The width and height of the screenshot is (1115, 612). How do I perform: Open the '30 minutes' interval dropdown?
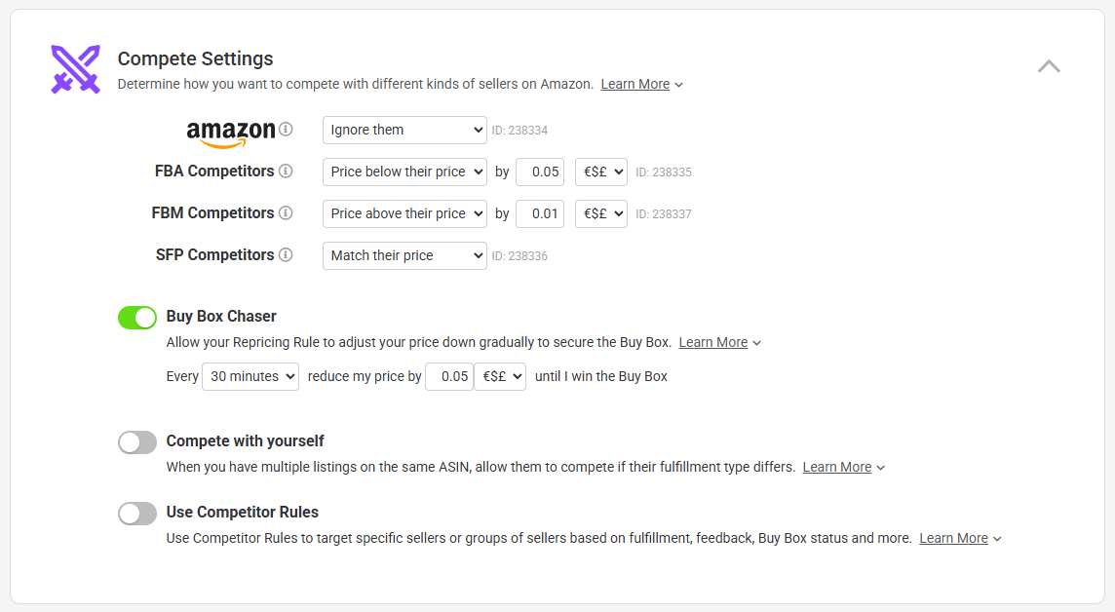pos(250,376)
